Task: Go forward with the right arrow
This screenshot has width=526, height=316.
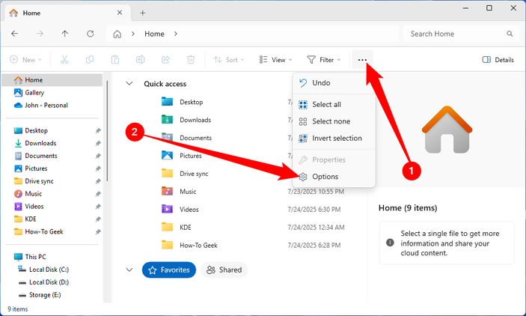Action: (40, 34)
